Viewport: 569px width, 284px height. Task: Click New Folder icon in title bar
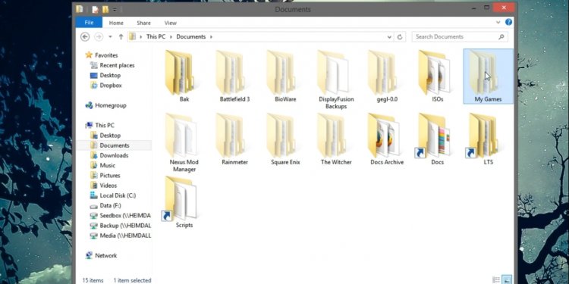click(105, 9)
